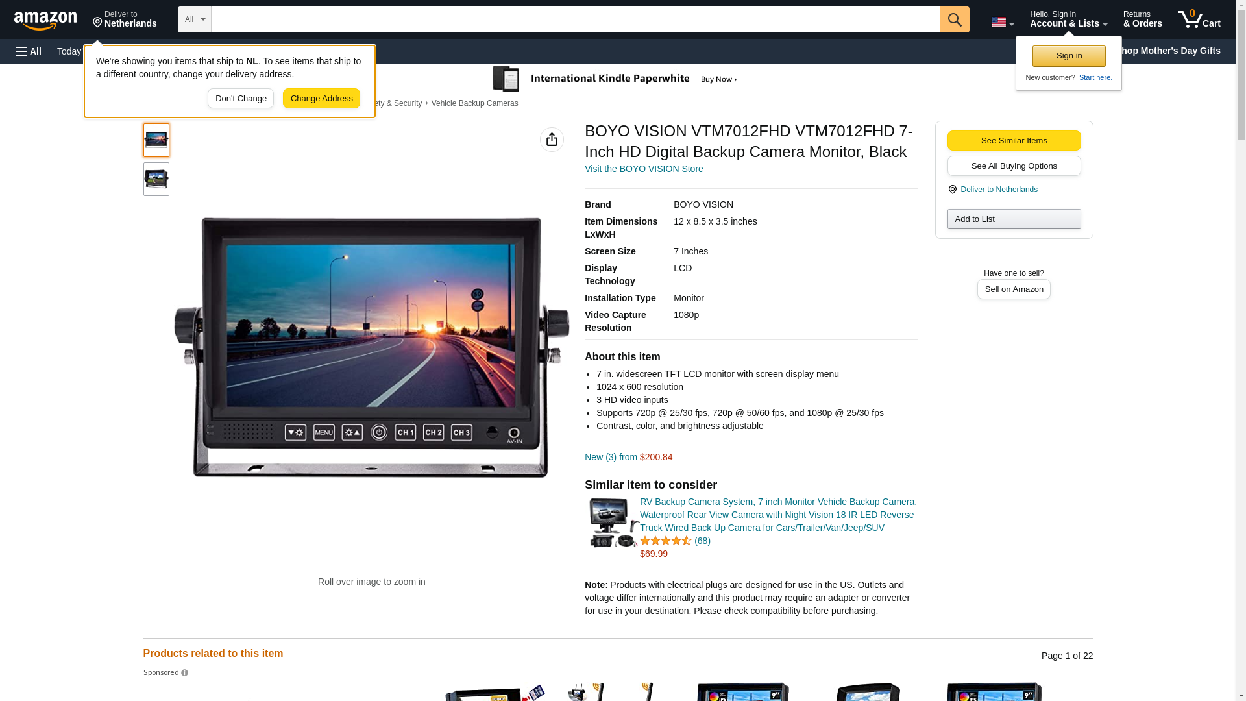Expand the Account & Lists menu
The height and width of the screenshot is (701, 1246).
(x=1068, y=19)
